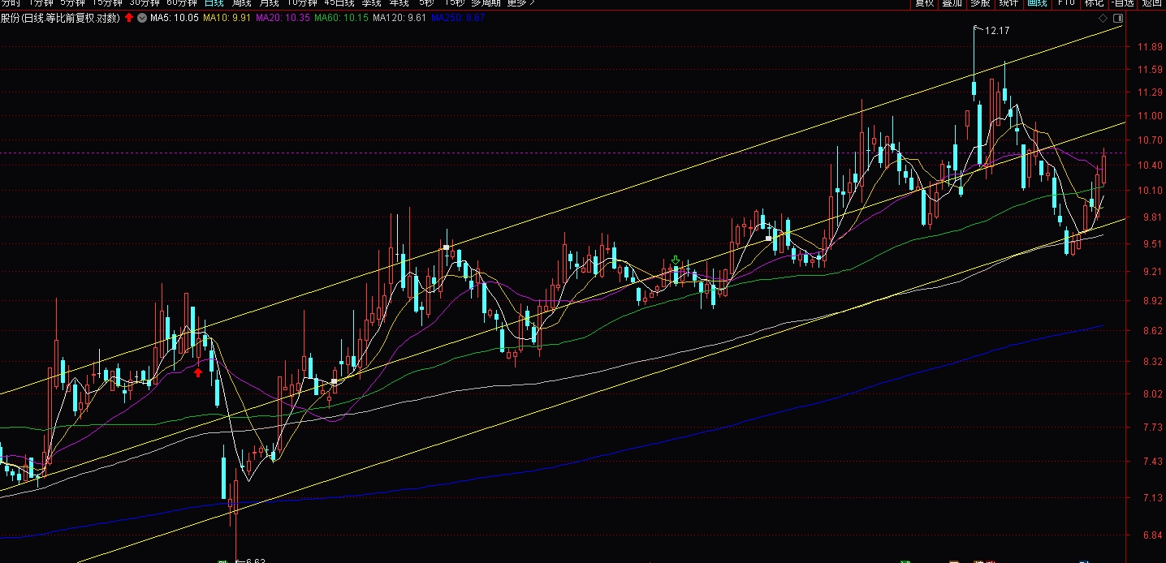Open the grey indicator dropdown circle before MA5
The width and height of the screenshot is (1166, 563).
[x=141, y=18]
